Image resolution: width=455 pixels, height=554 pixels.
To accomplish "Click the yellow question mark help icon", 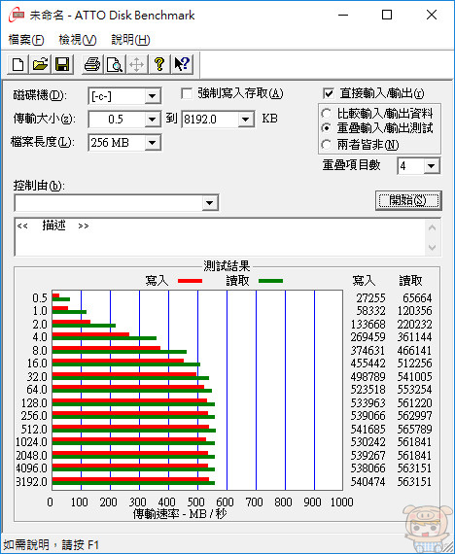I will [159, 65].
